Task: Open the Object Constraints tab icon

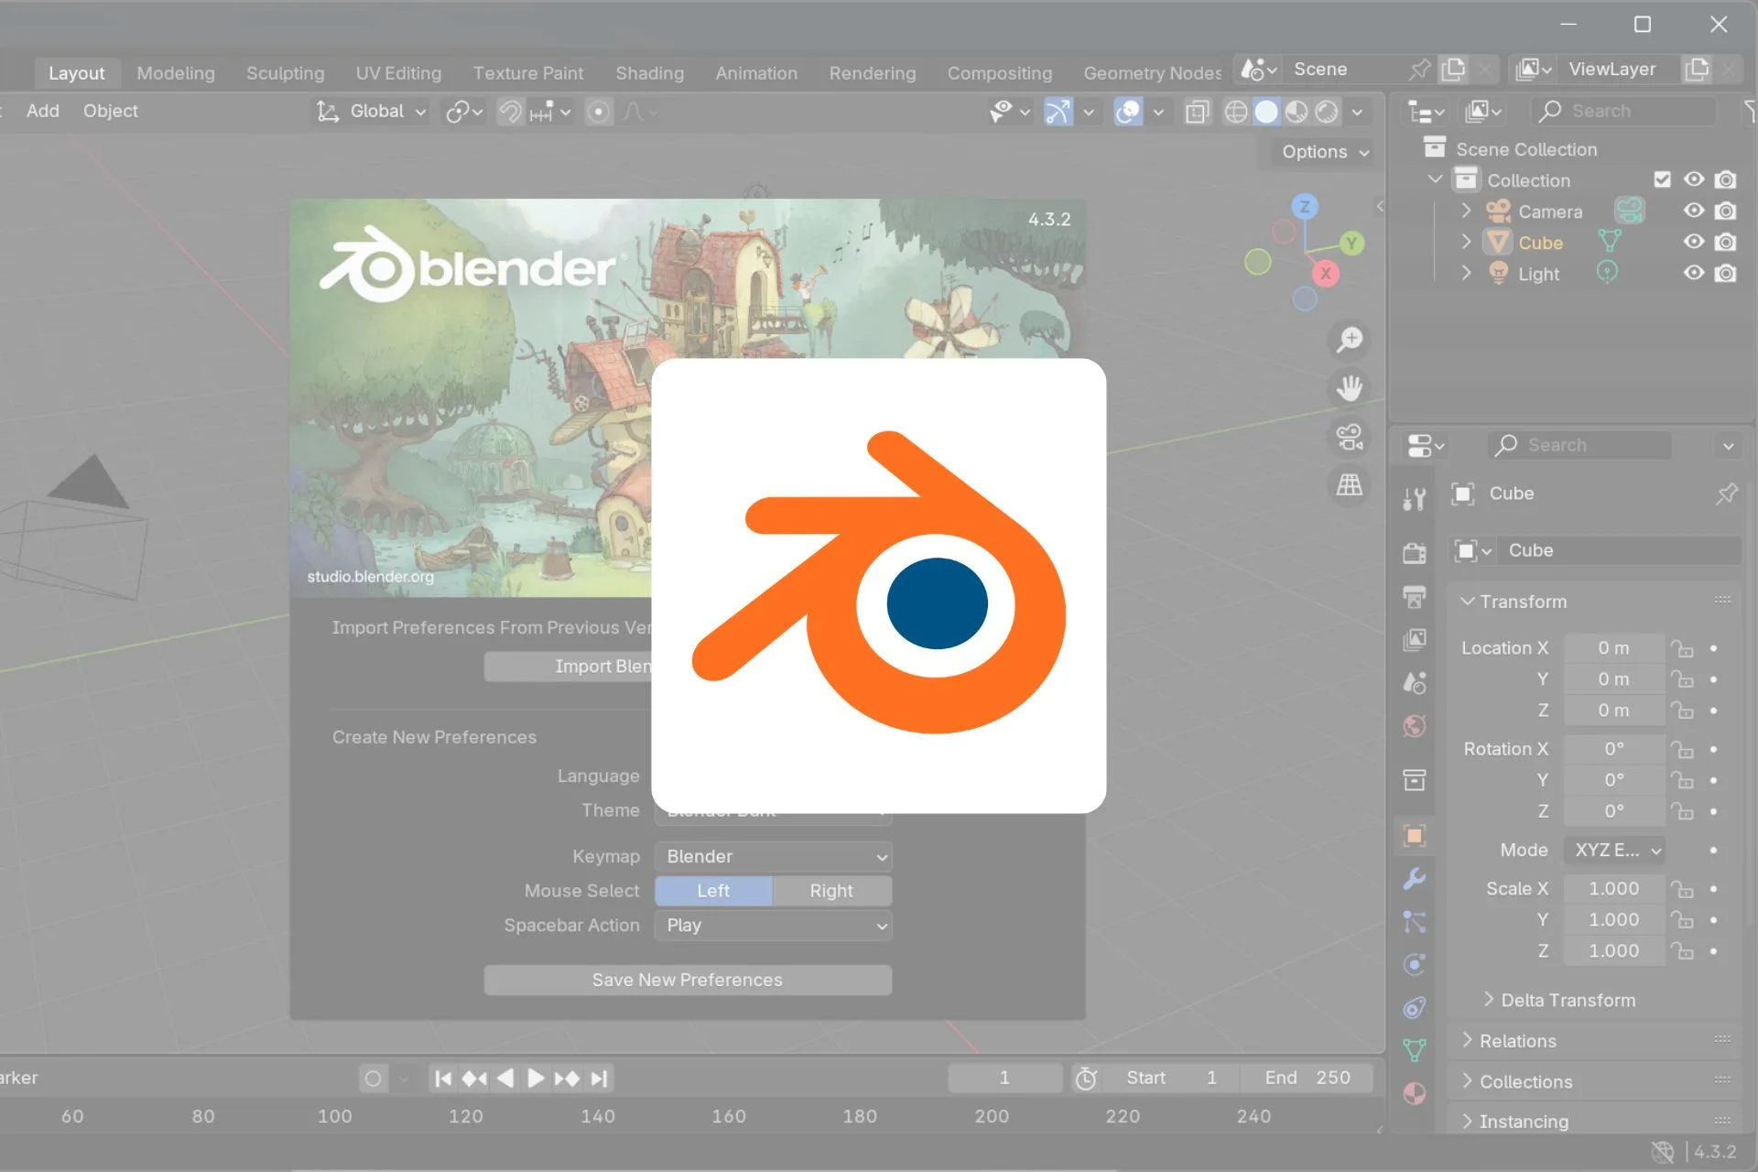Action: coord(1415,1007)
